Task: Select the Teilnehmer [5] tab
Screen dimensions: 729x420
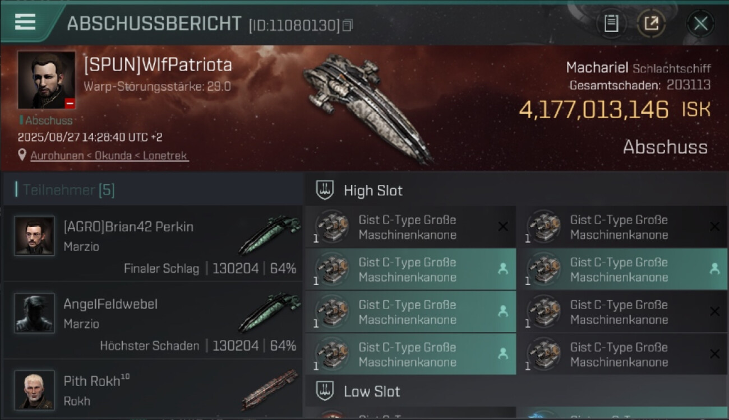Action: pyautogui.click(x=68, y=190)
